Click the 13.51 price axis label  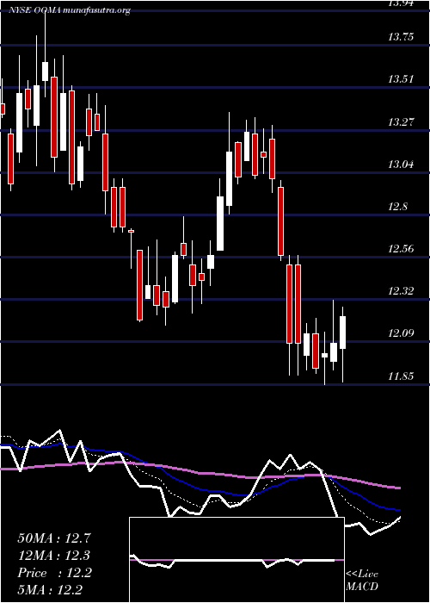[x=401, y=79]
